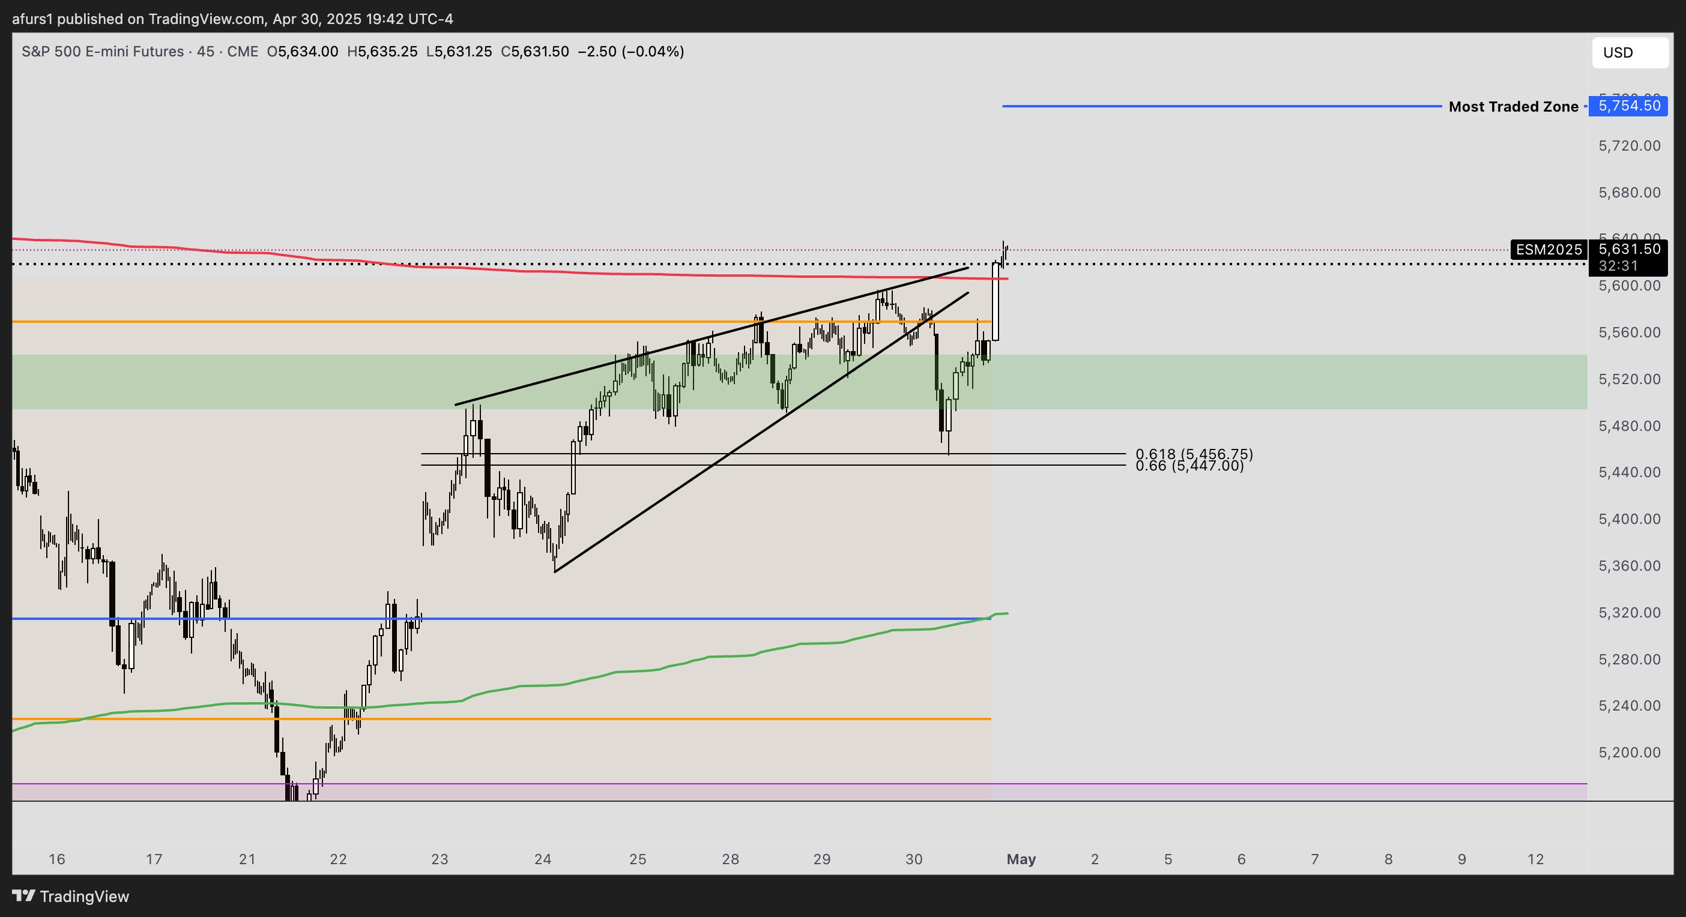The width and height of the screenshot is (1686, 917).
Task: Click the 5,520.00 price axis label
Action: click(1629, 379)
